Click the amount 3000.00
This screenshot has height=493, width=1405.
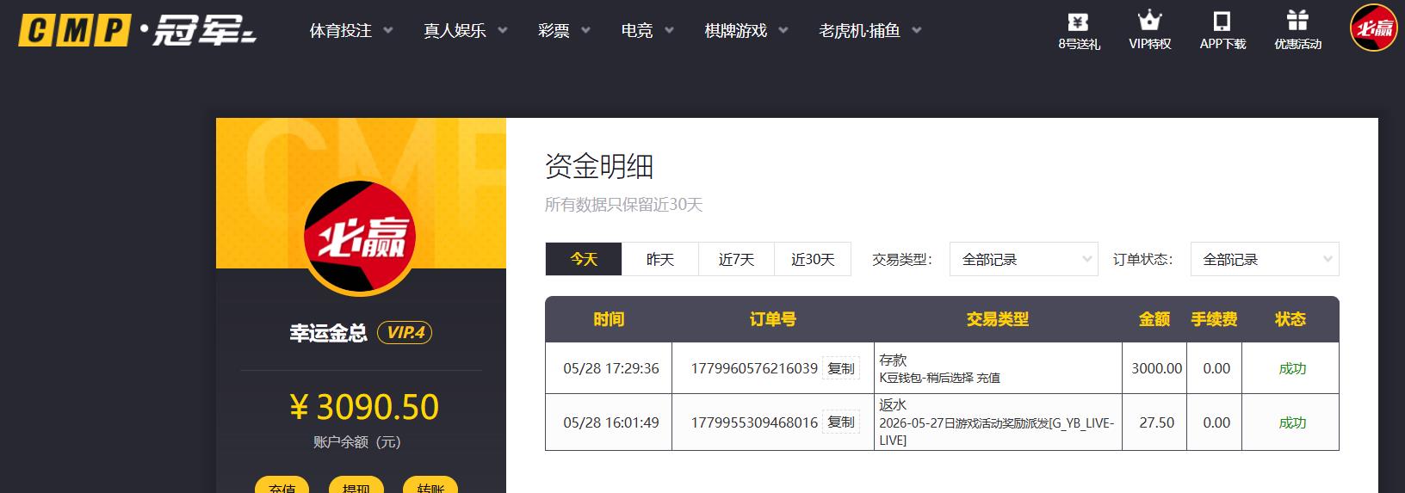[x=1156, y=368]
